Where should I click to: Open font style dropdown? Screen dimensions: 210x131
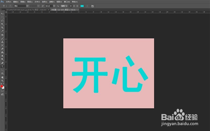(x=35, y=6)
